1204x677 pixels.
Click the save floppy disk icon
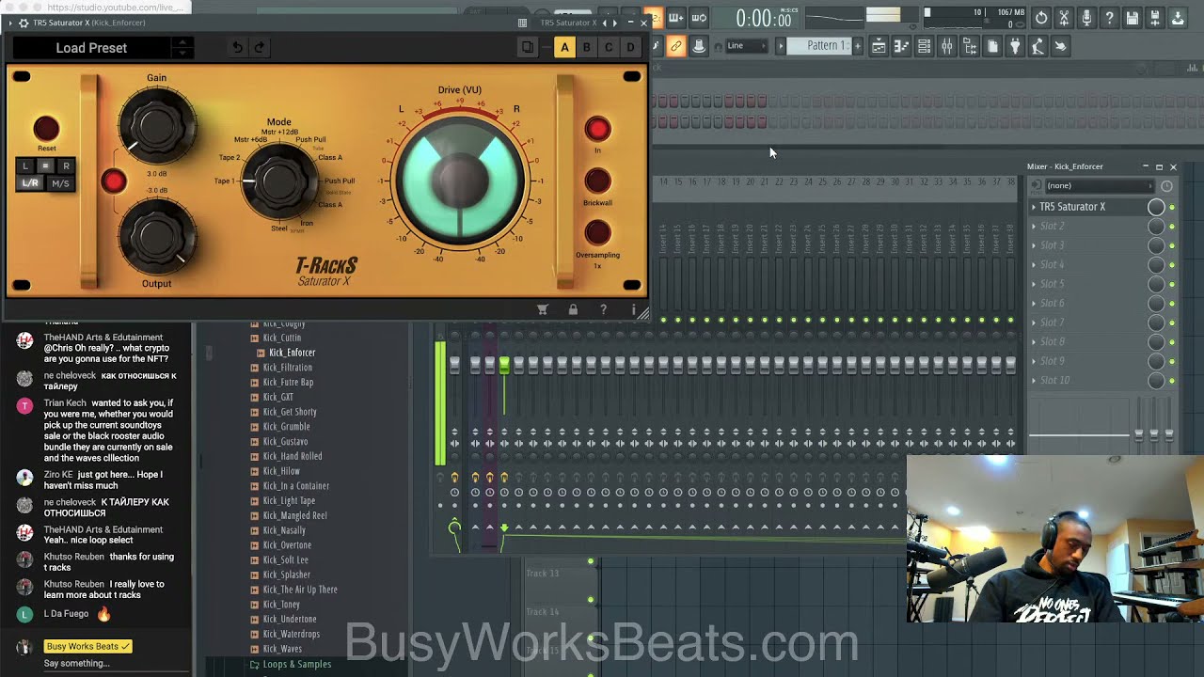pyautogui.click(x=1133, y=18)
